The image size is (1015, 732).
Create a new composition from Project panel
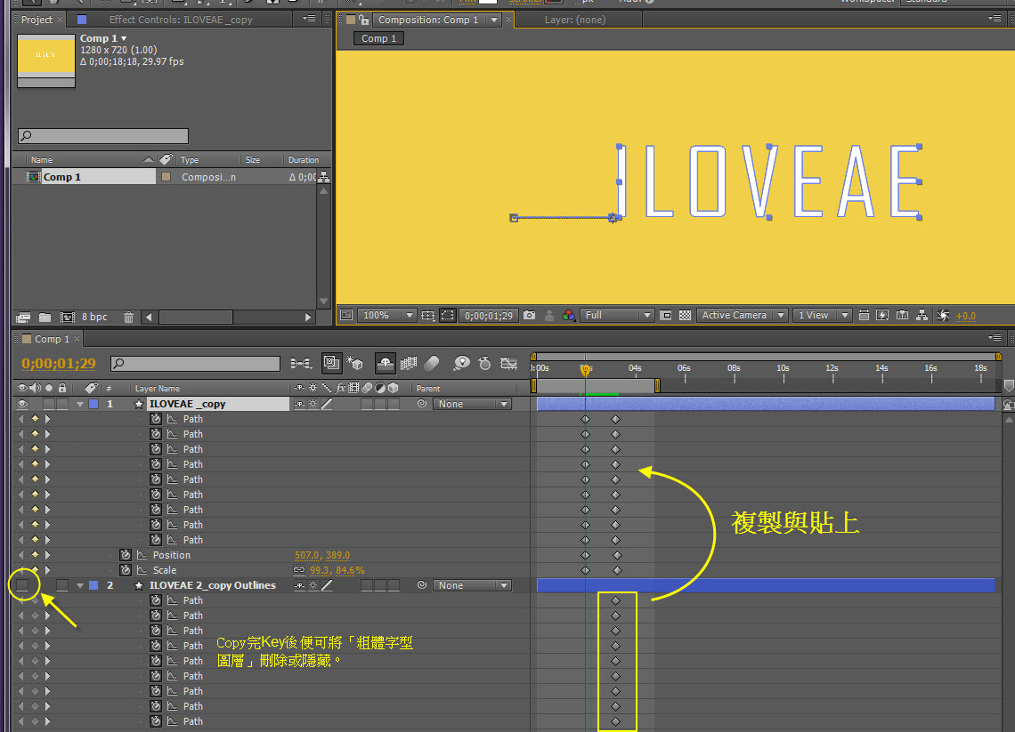68,318
